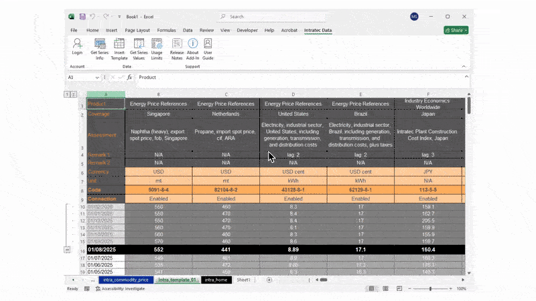Select the Singapore coverage cell
Image resolution: width=536 pixels, height=301 pixels.
pos(159,114)
